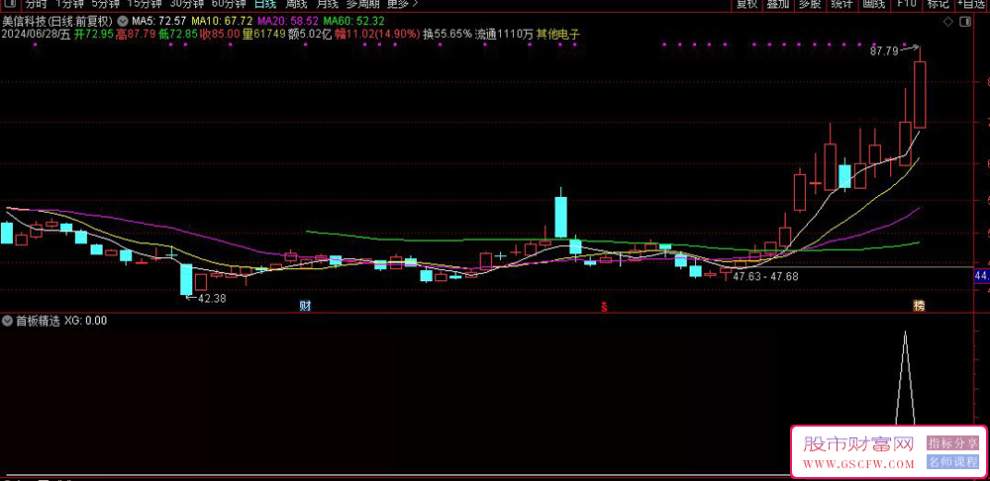Click the 2024/06/28/五 date text
Image resolution: width=990 pixels, height=481 pixels.
36,34
